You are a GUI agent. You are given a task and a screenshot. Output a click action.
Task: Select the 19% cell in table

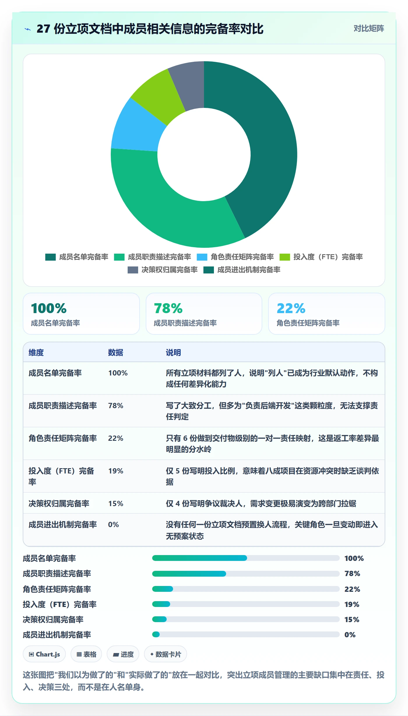[116, 471]
